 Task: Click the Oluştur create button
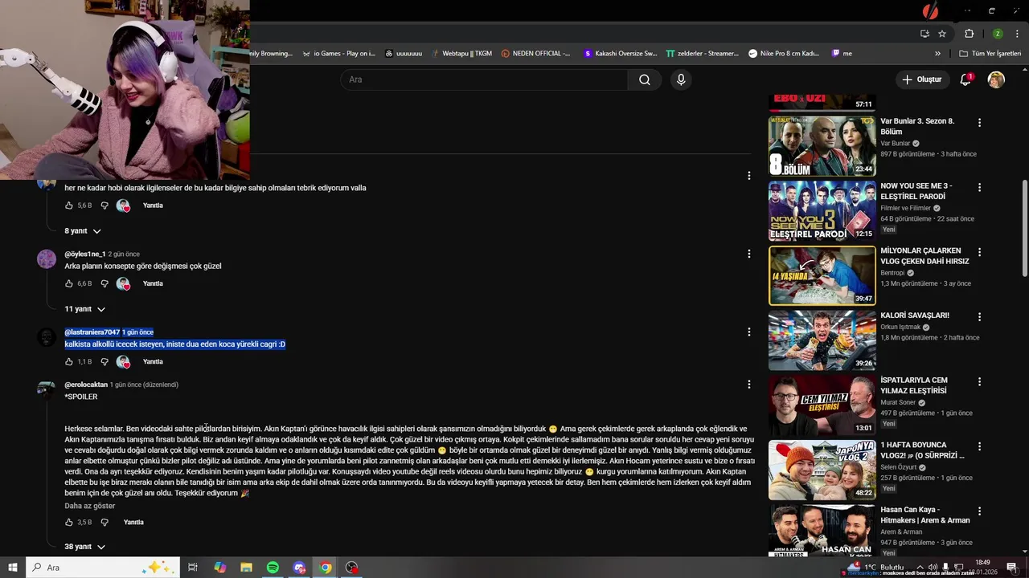(x=921, y=79)
